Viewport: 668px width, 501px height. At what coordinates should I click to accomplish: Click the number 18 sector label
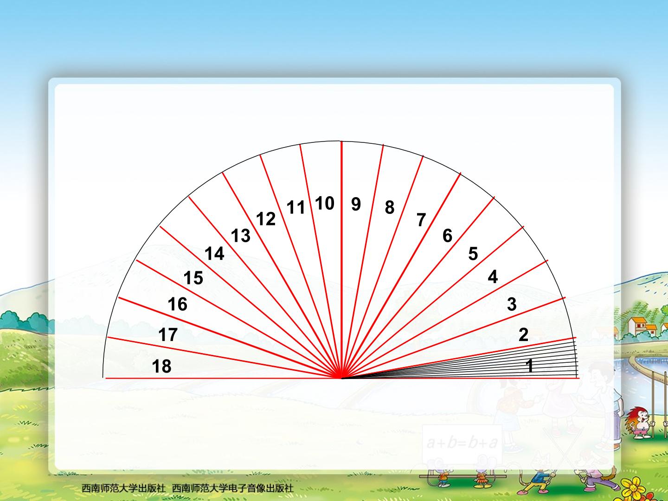click(162, 366)
